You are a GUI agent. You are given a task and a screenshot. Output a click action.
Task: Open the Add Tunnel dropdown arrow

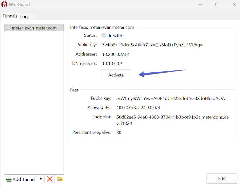click(41, 179)
